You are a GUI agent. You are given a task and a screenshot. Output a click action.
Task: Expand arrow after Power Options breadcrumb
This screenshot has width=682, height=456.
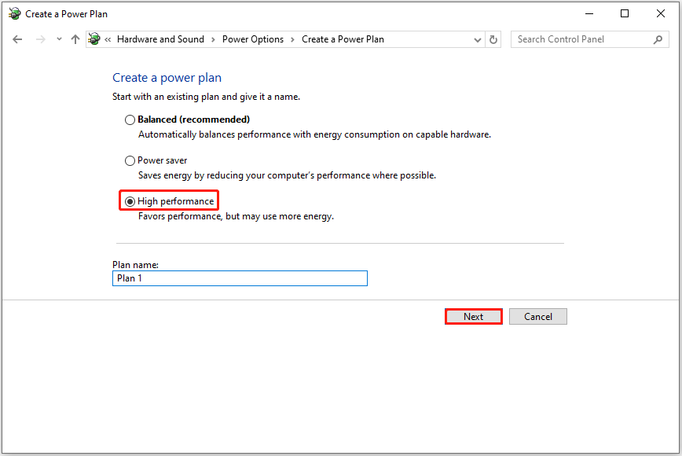(292, 39)
